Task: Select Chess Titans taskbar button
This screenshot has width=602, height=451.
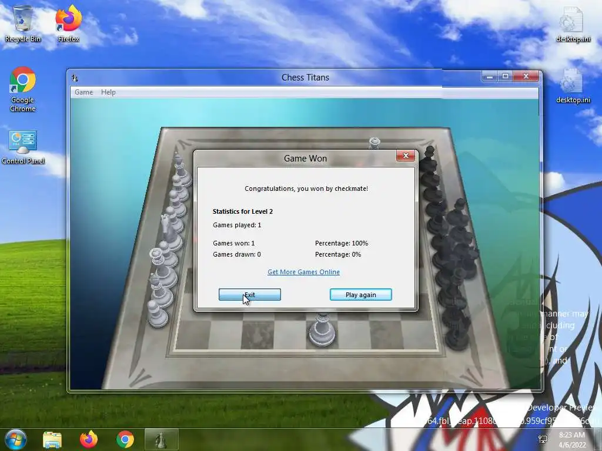Action: (x=161, y=440)
